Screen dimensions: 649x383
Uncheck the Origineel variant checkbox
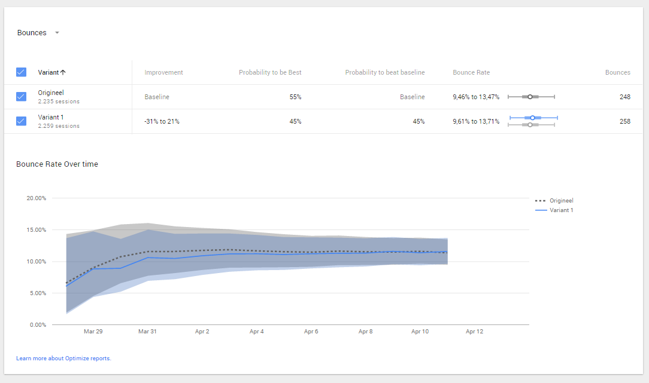21,97
